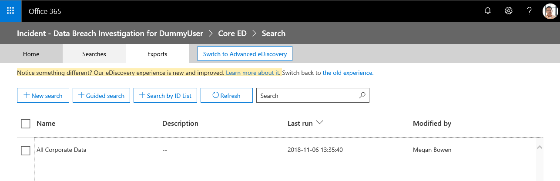Open the settings gear

[x=508, y=11]
